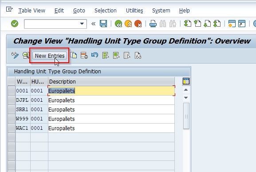The height and width of the screenshot is (172, 256).
Task: Click the New Entries button
Action: pos(50,56)
